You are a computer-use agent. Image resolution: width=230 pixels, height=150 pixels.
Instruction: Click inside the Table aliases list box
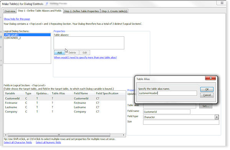pos(89,43)
